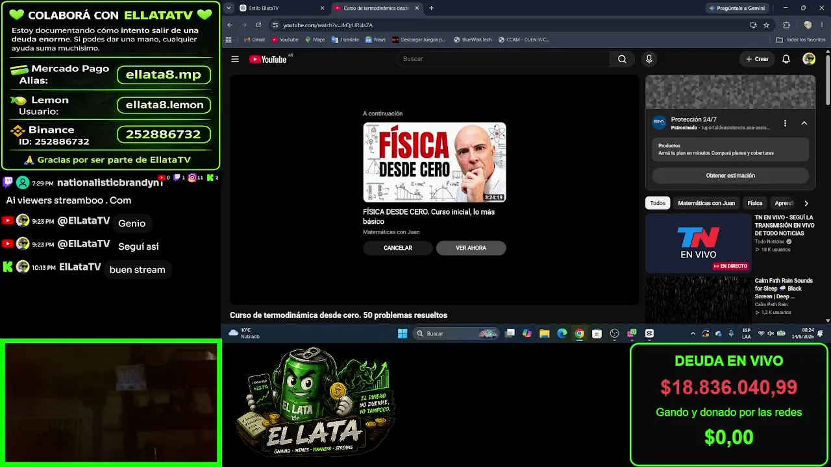The image size is (831, 467).
Task: Open the Descargar Juegos bookmark
Action: pyautogui.click(x=419, y=40)
